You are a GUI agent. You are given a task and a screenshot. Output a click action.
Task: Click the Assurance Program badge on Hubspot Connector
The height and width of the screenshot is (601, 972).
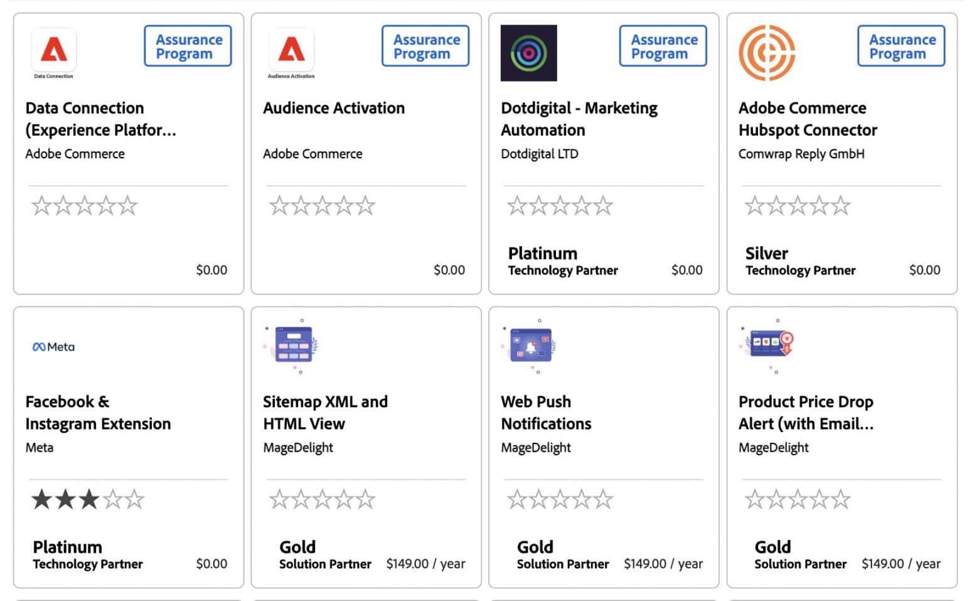pos(901,46)
